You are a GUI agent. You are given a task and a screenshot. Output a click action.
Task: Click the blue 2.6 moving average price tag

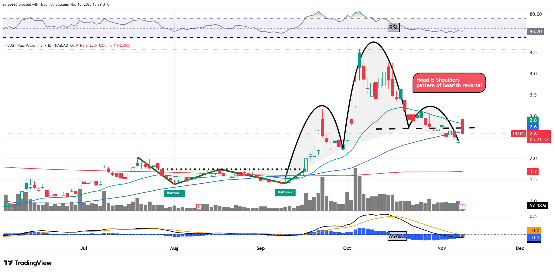533,127
